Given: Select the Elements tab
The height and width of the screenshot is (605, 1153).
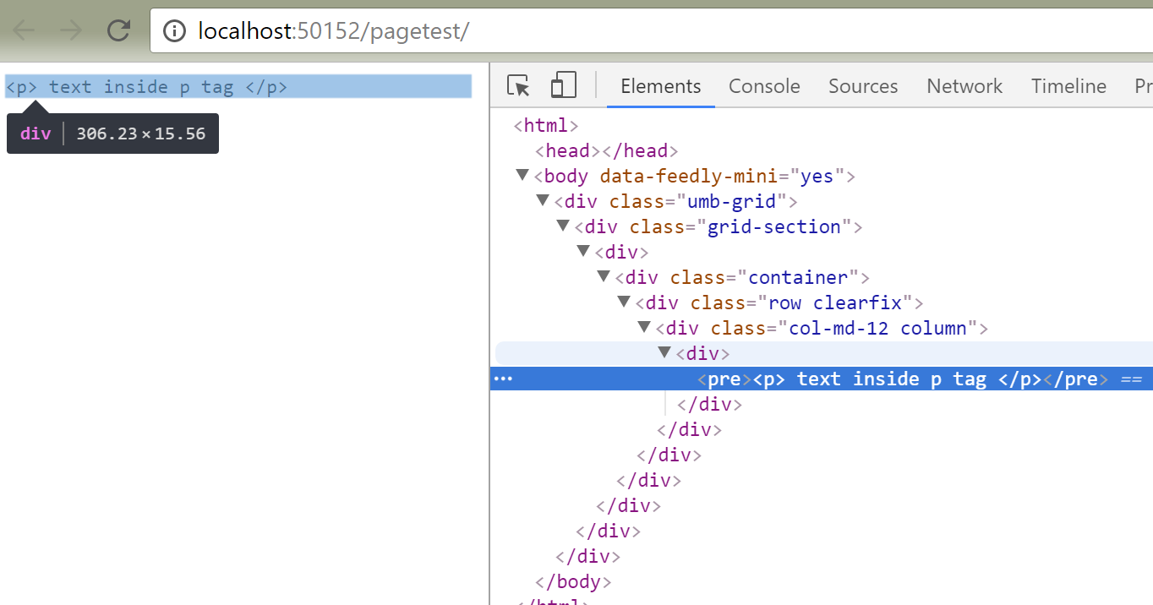Looking at the screenshot, I should [x=660, y=86].
